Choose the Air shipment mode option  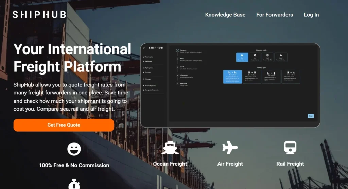tap(255, 57)
